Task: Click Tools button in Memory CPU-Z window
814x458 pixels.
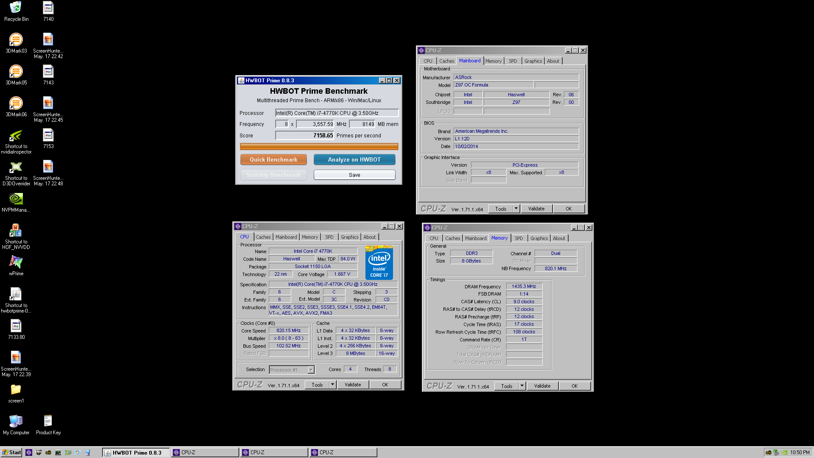Action: point(507,386)
